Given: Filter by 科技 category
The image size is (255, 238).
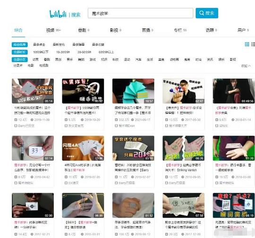Looking at the screenshot, I should tap(116, 59).
